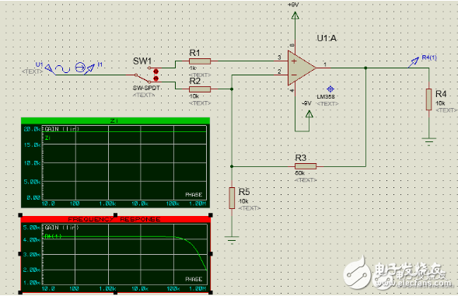This screenshot has height=296, width=458.
Task: Select the ground symbol below R5
Action: click(x=232, y=239)
